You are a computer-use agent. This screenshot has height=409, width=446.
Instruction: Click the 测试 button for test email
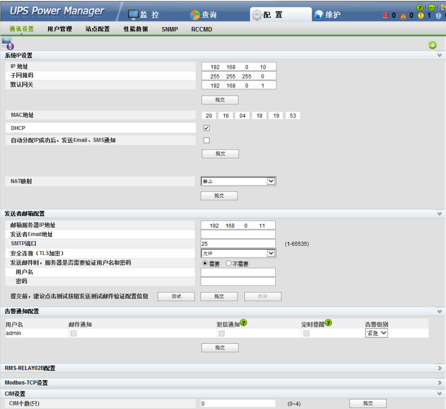click(176, 297)
